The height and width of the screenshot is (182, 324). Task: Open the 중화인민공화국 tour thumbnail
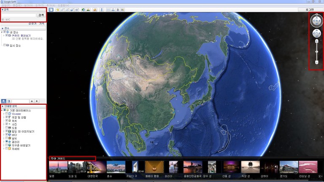tap(192, 167)
